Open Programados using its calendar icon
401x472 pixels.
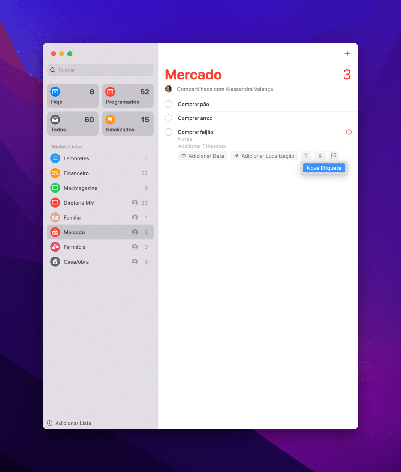[110, 91]
